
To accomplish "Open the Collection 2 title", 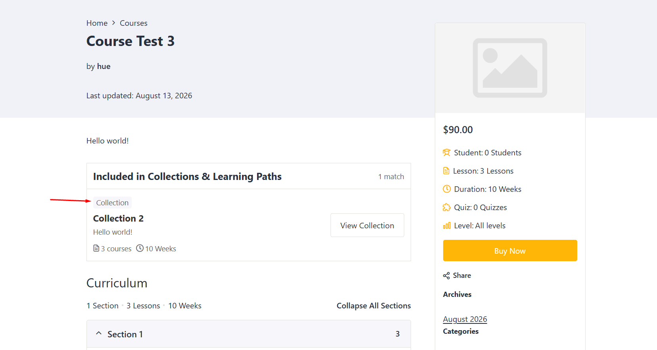I will click(x=118, y=218).
